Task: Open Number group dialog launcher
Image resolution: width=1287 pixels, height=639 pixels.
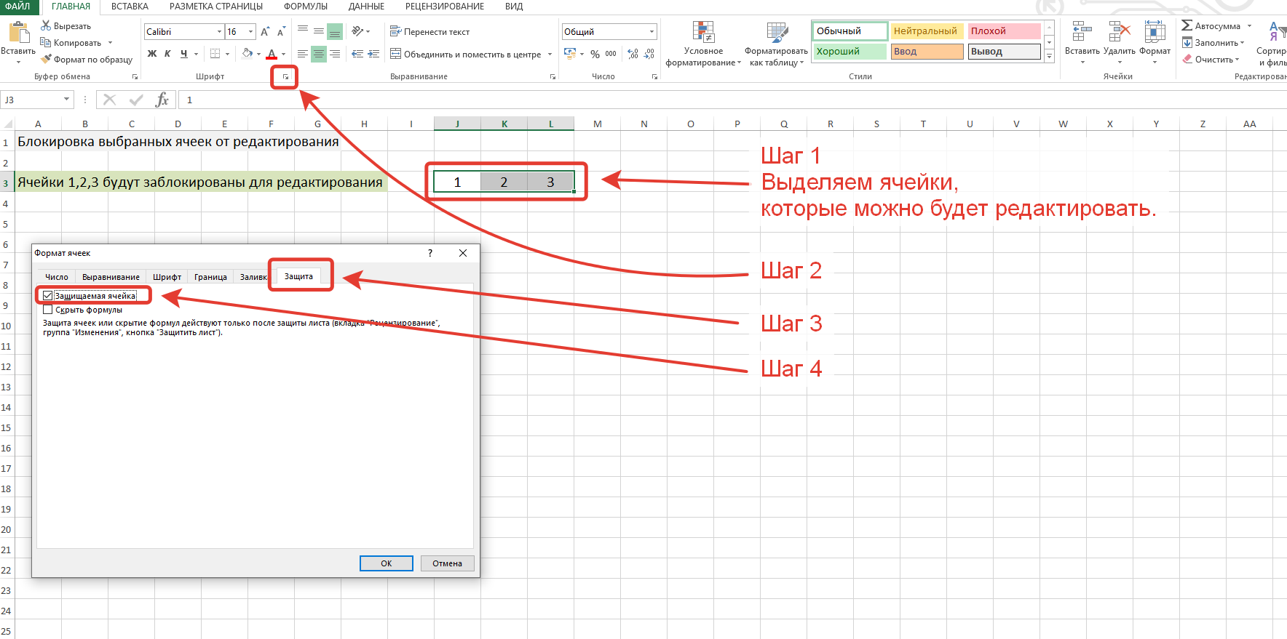Action: (654, 76)
